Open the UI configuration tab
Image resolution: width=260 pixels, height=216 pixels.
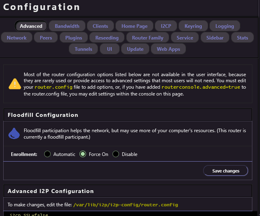tap(109, 49)
